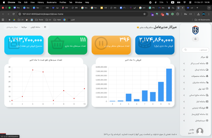
Task: Open the View menu
Action: [x=32, y=2]
